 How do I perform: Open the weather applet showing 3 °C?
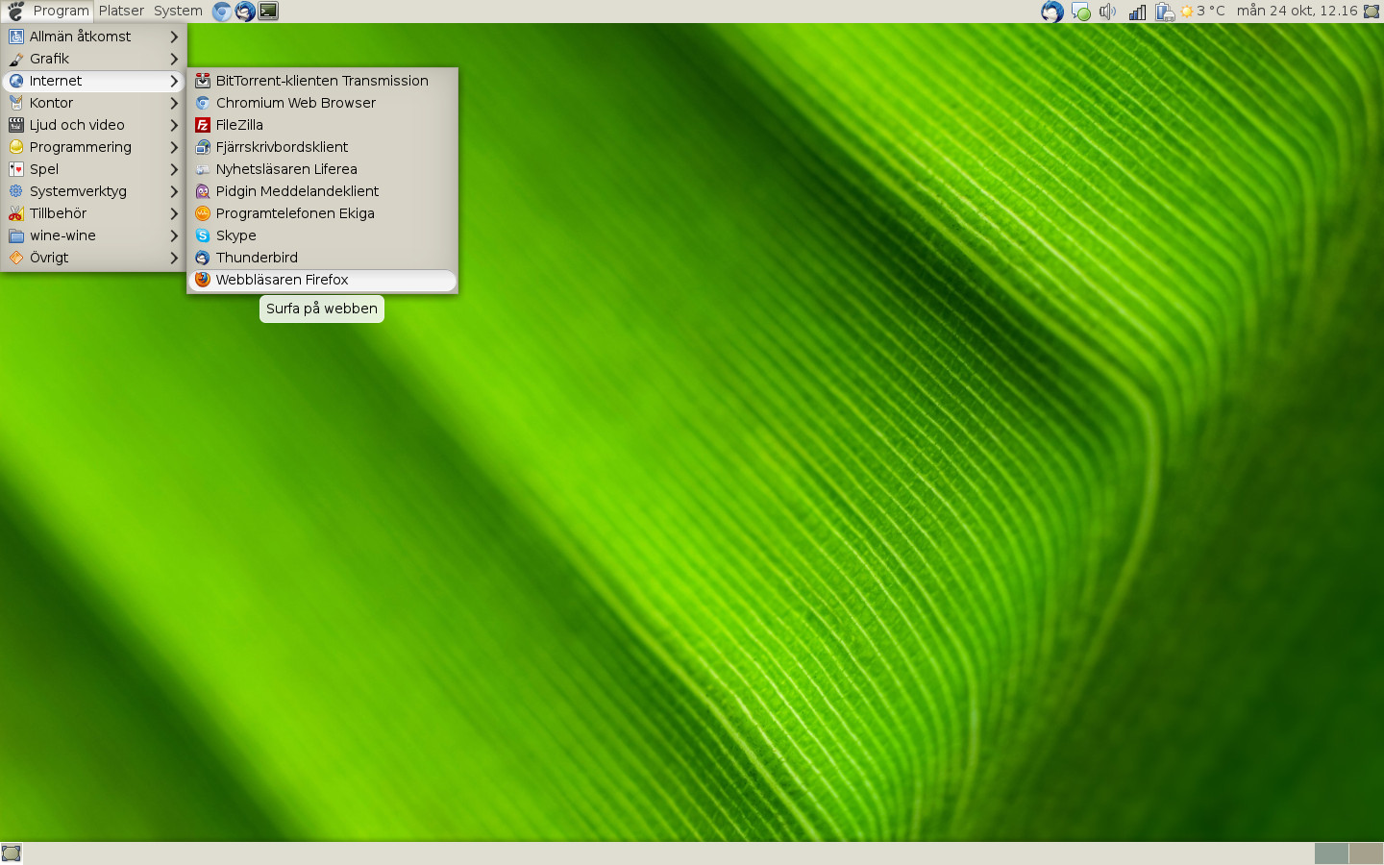pos(1203,12)
